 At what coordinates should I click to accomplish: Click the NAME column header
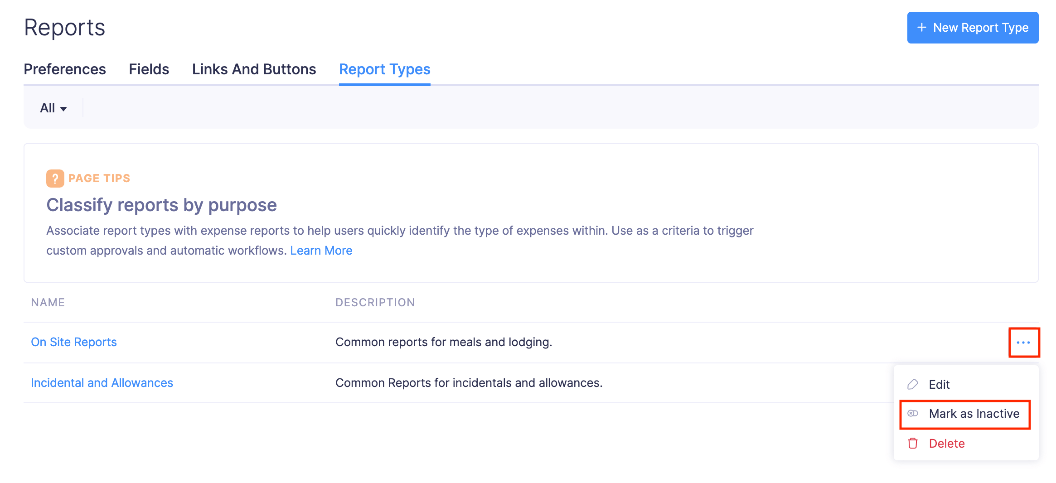[48, 302]
